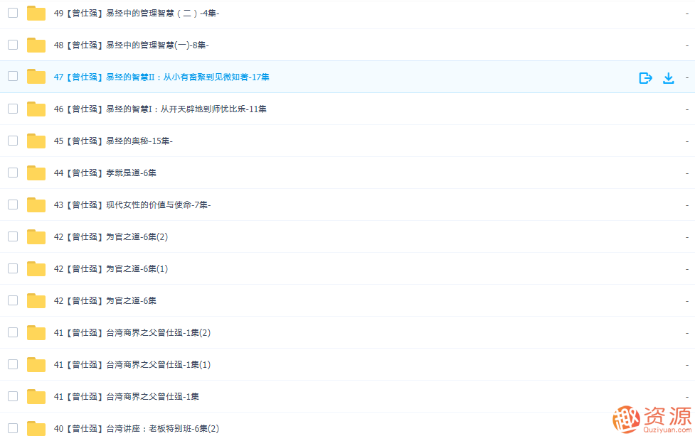
Task: Open 44 孝就是道-6集 folder
Action: [x=104, y=173]
